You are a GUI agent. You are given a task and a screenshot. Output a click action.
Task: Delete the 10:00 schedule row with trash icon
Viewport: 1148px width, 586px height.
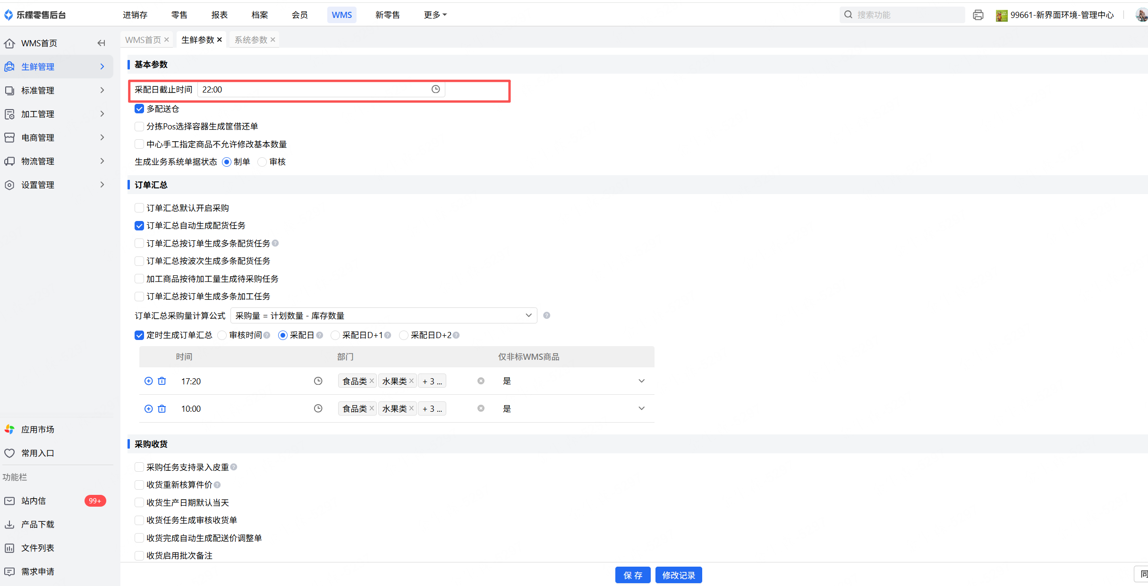click(x=162, y=408)
